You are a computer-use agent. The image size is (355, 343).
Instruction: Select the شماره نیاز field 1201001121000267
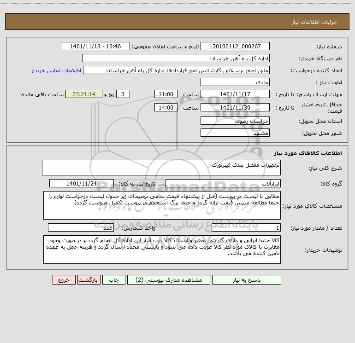235,46
